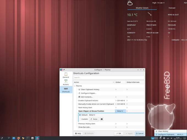Select the Shortcuts page in sidebar

pos(66,90)
